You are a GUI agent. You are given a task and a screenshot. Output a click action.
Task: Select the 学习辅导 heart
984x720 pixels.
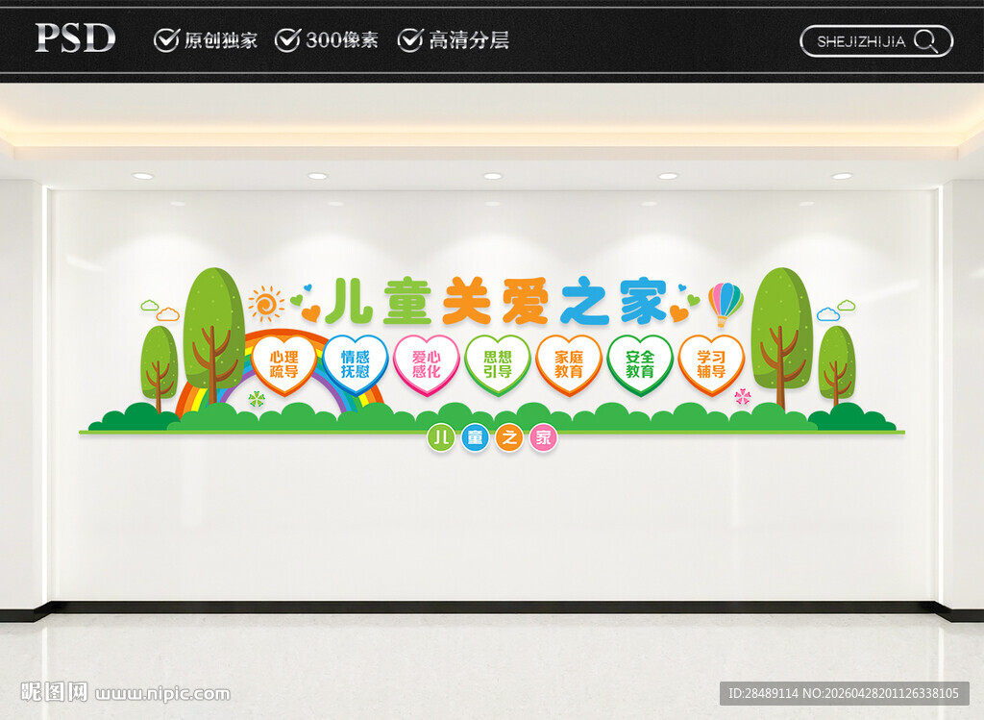coord(712,364)
